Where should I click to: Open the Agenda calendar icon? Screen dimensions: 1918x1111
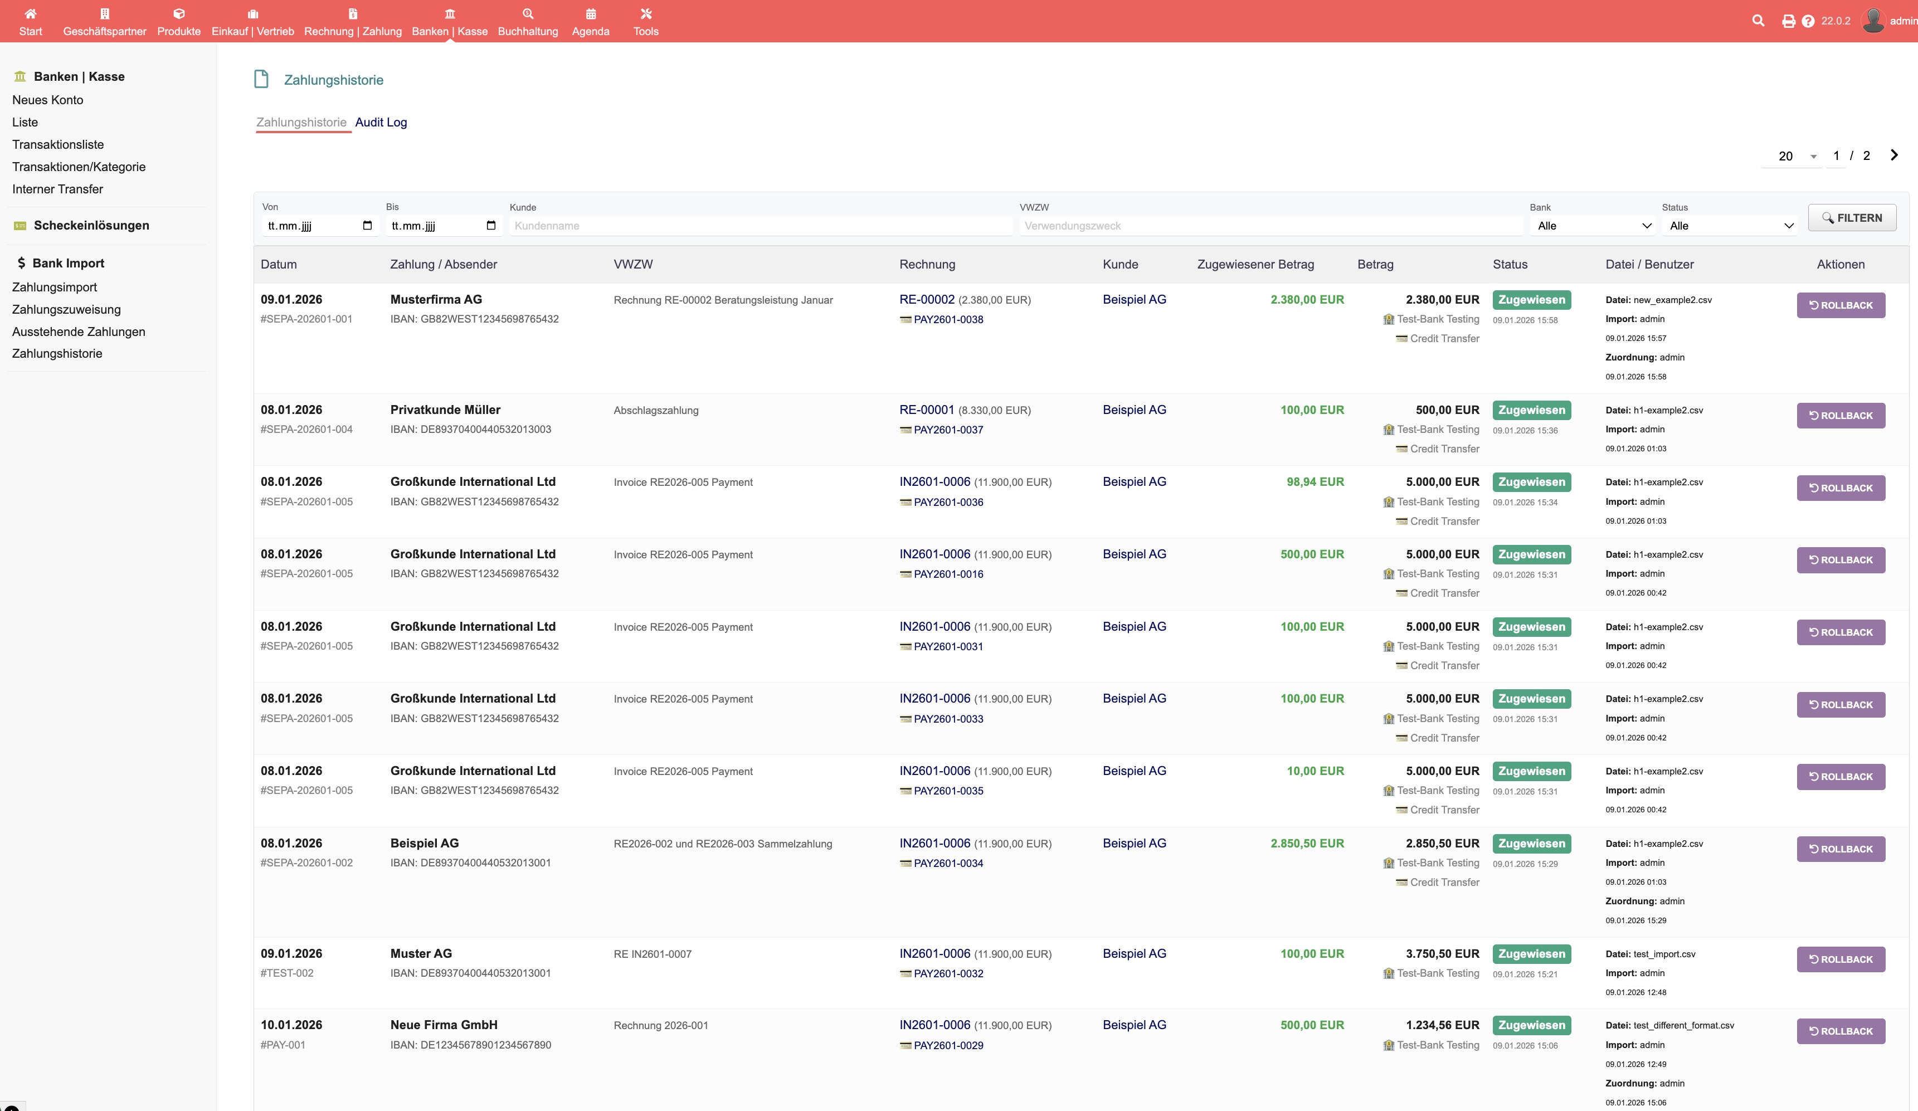590,14
